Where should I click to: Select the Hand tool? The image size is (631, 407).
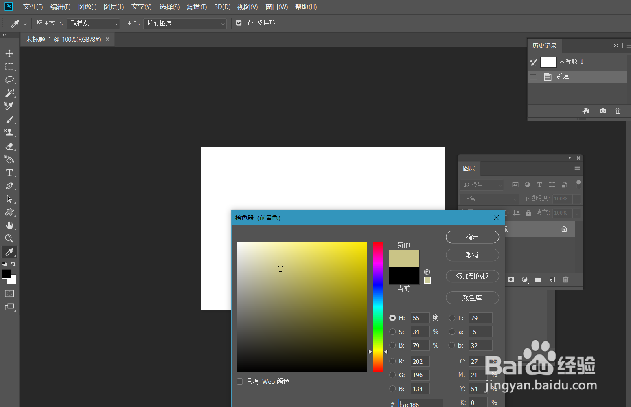coord(9,225)
